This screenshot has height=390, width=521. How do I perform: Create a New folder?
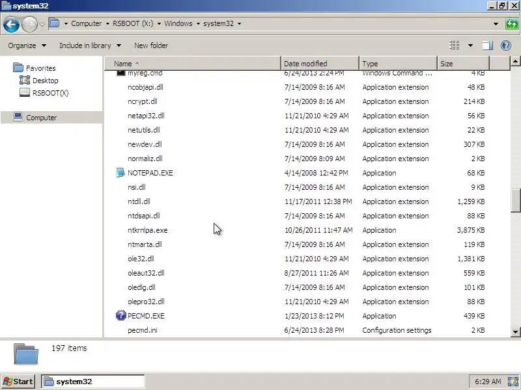click(x=151, y=45)
